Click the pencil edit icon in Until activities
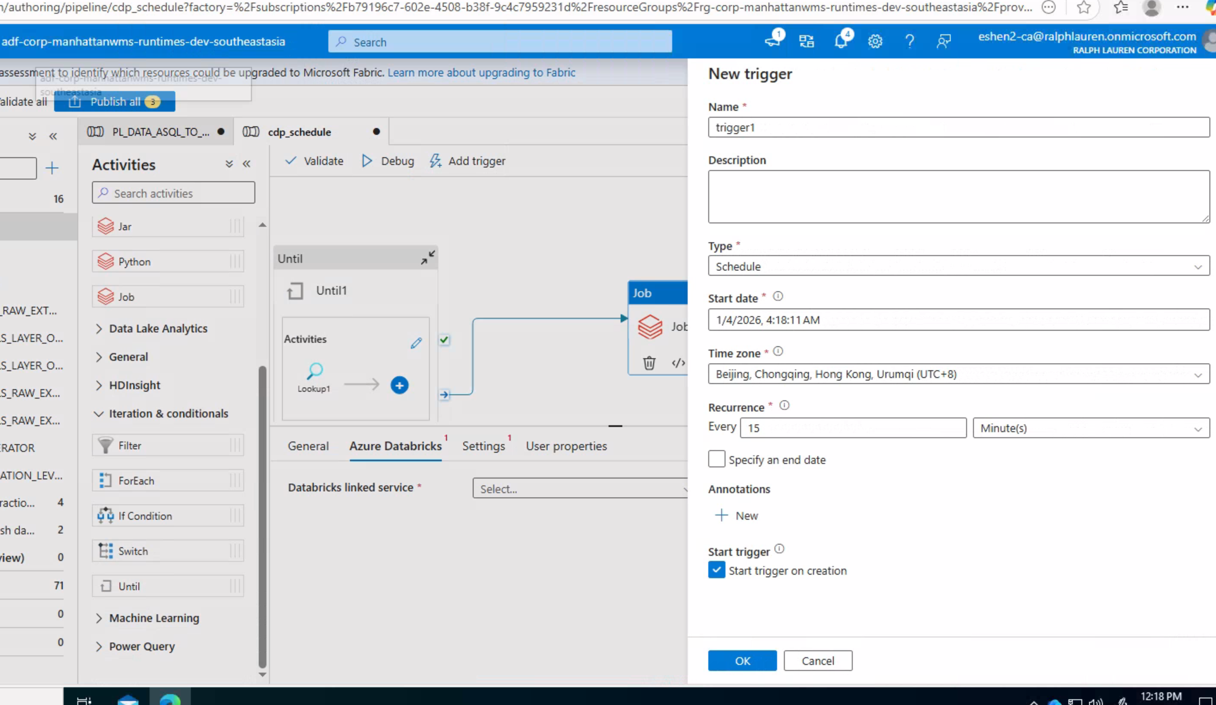The image size is (1216, 705). pyautogui.click(x=416, y=343)
